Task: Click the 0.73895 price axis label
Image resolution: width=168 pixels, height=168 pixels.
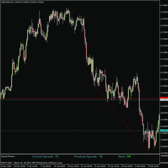Action: point(164,19)
